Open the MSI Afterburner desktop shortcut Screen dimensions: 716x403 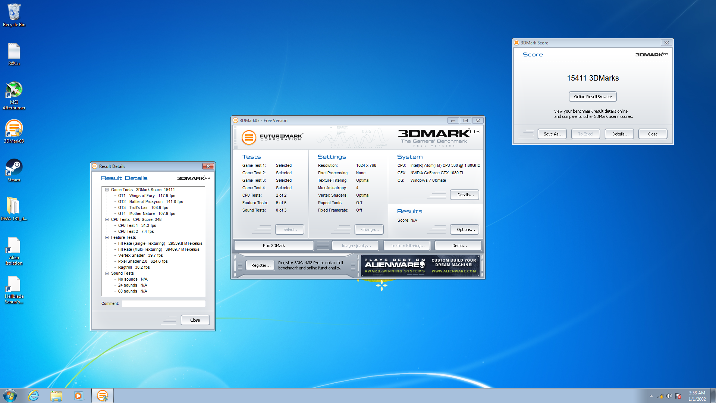(14, 91)
